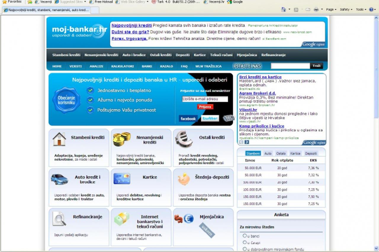Click the Obećanje korisniku seal badge
This screenshot has height=252, width=379.
66,100
